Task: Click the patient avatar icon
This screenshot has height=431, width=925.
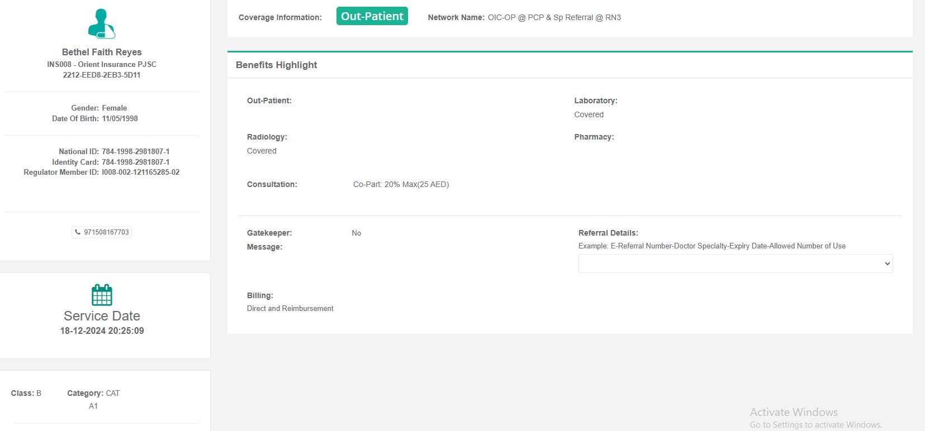Action: click(102, 23)
